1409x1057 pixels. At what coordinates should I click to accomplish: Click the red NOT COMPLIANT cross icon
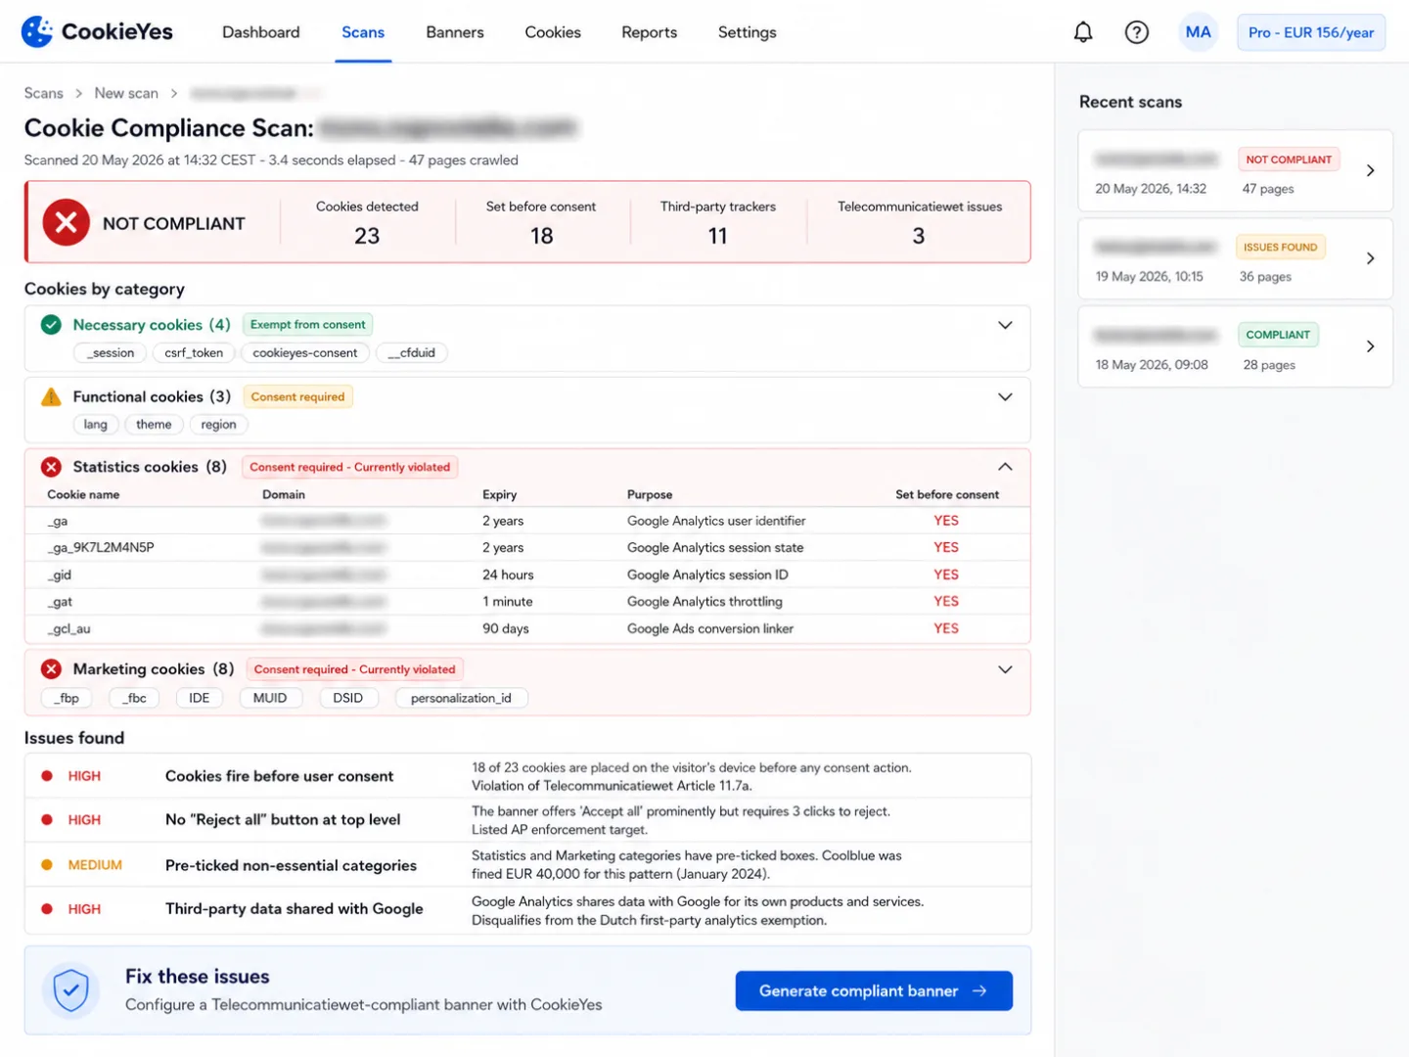pos(66,223)
